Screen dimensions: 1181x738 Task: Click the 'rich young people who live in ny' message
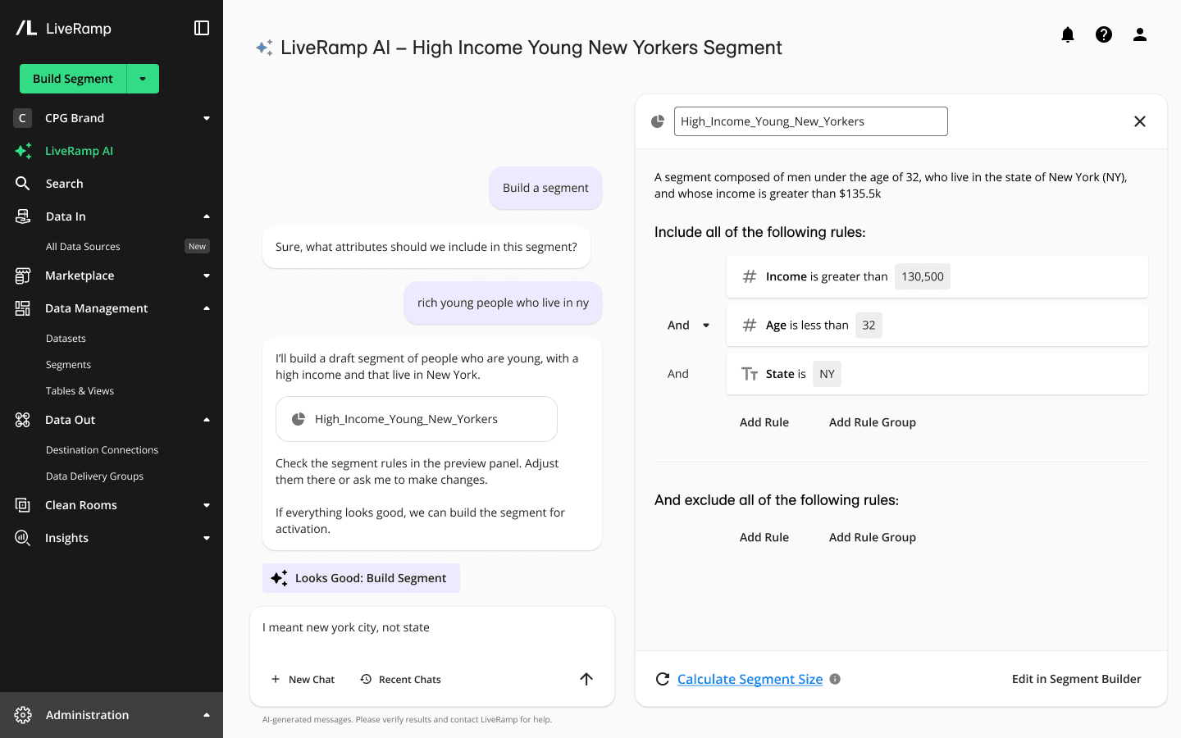503,303
